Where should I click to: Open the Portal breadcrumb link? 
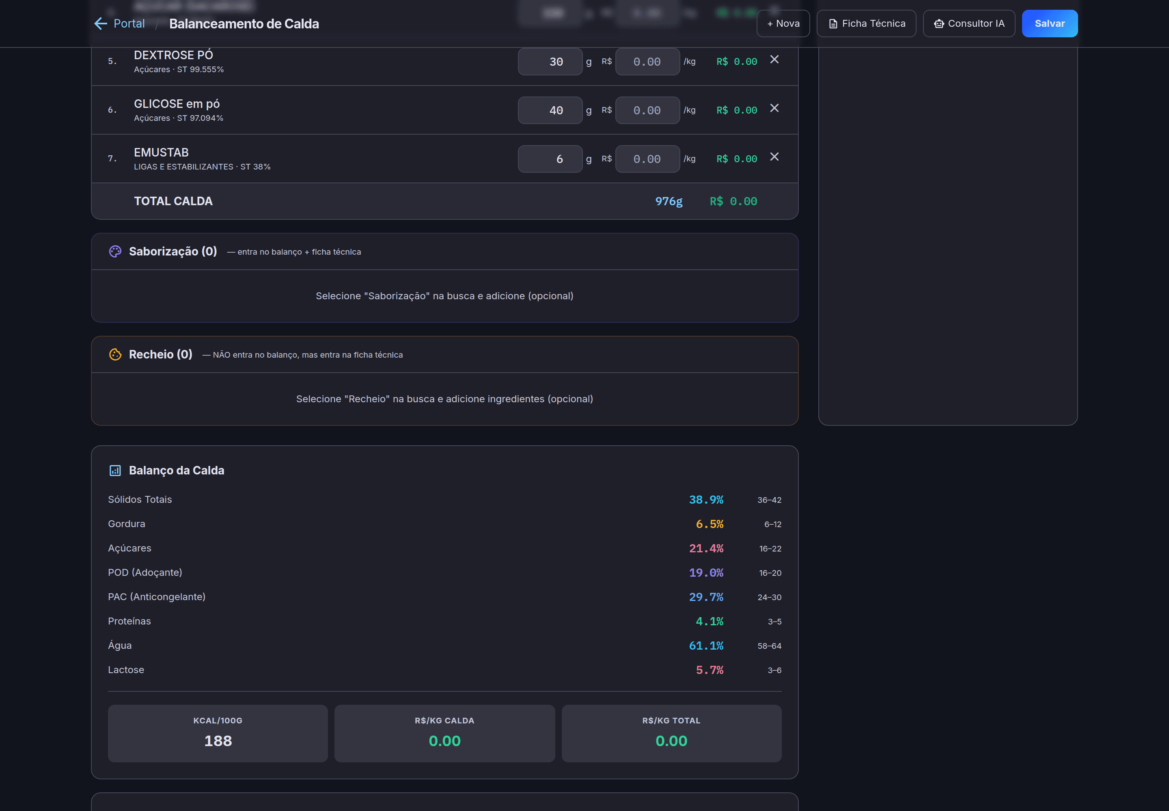pos(129,24)
